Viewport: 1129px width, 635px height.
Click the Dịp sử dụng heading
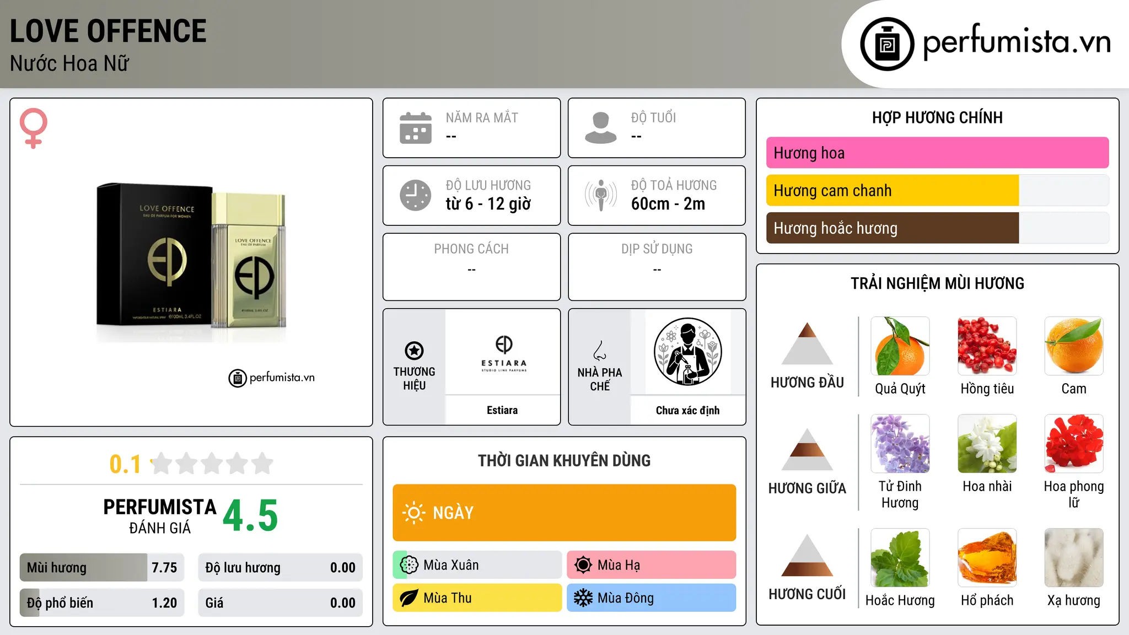pos(657,249)
